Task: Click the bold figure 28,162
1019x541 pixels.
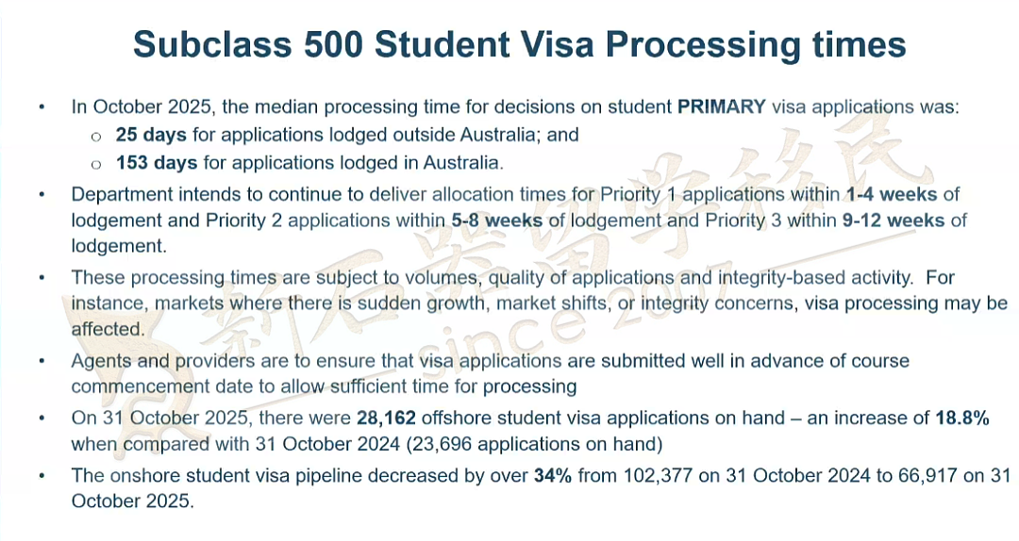Action: (x=386, y=418)
